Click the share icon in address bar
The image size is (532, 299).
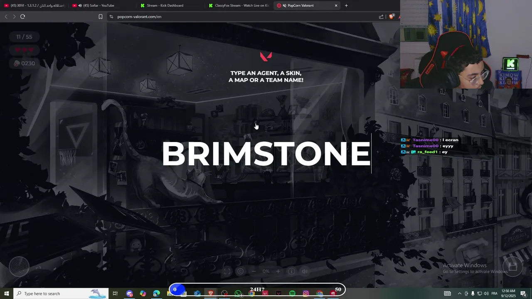pyautogui.click(x=381, y=17)
